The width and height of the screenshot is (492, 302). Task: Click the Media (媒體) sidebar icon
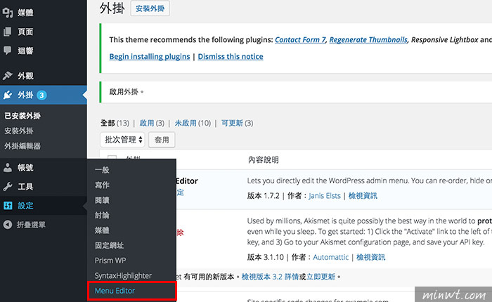7,13
